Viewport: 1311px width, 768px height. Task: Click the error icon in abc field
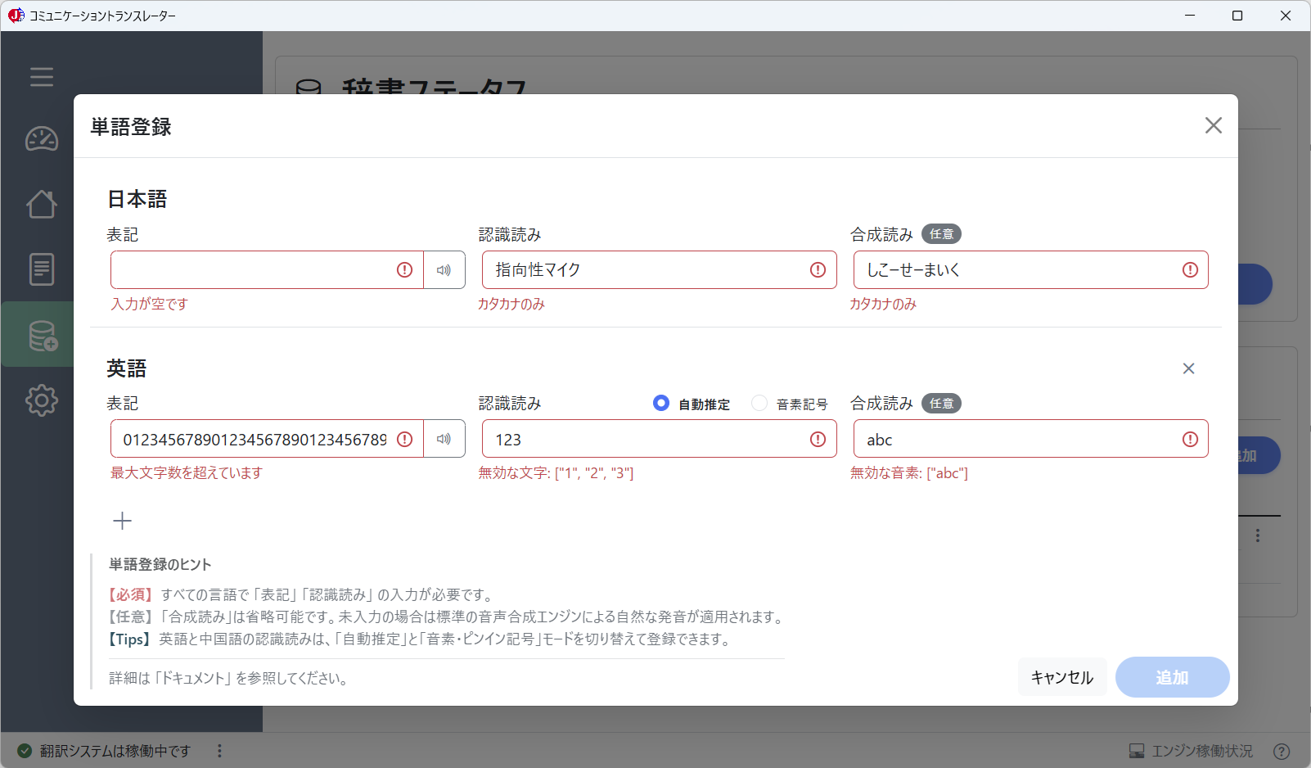pyautogui.click(x=1191, y=440)
